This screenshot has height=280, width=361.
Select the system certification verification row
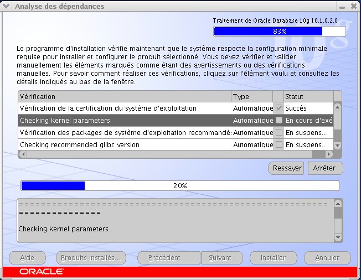pos(176,108)
